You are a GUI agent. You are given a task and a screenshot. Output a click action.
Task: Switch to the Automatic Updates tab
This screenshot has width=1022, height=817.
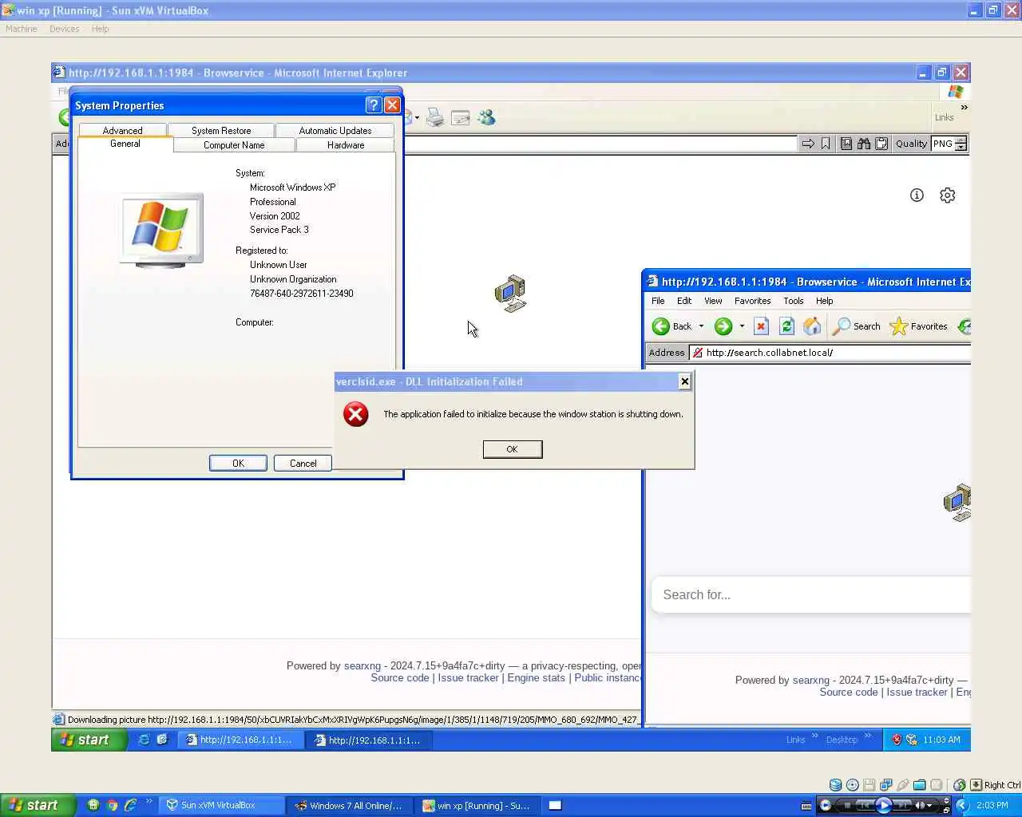pyautogui.click(x=335, y=130)
